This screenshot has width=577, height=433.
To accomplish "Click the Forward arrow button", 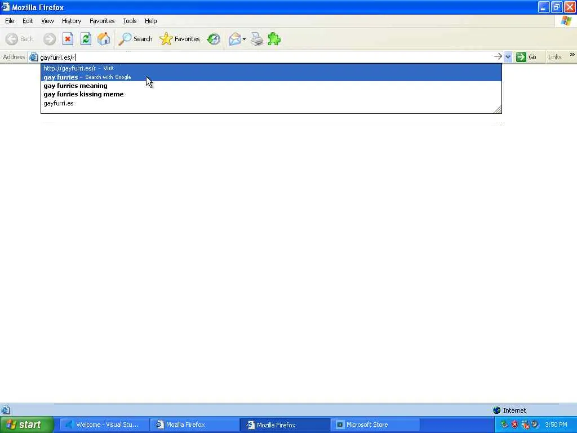I will coord(50,39).
